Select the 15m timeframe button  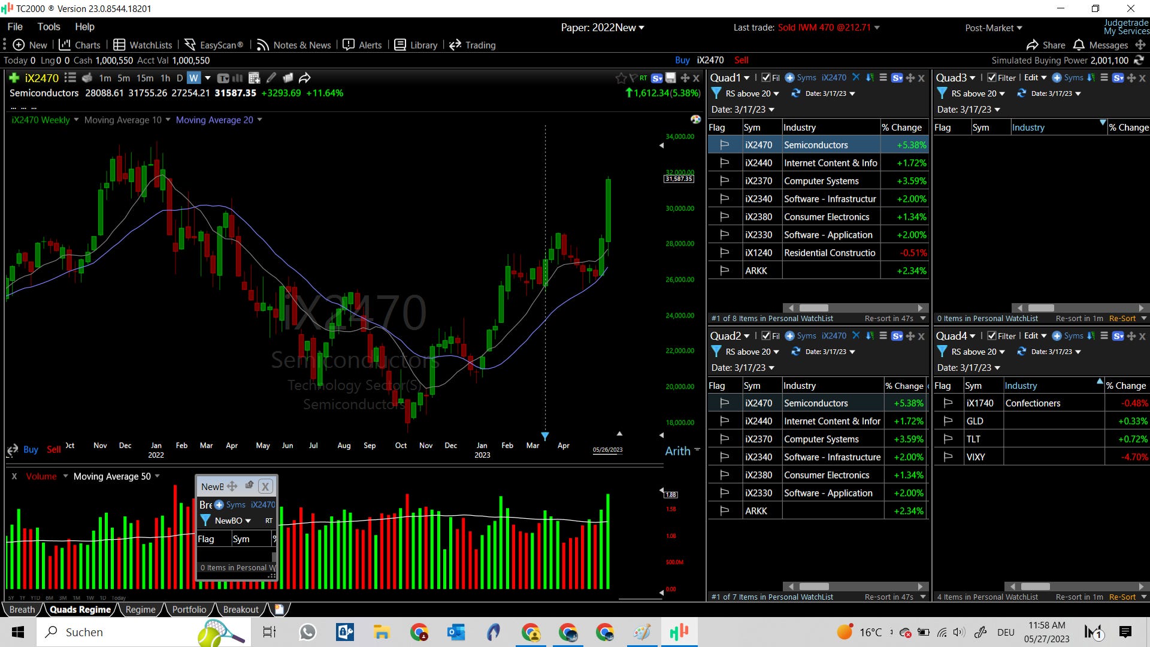145,78
